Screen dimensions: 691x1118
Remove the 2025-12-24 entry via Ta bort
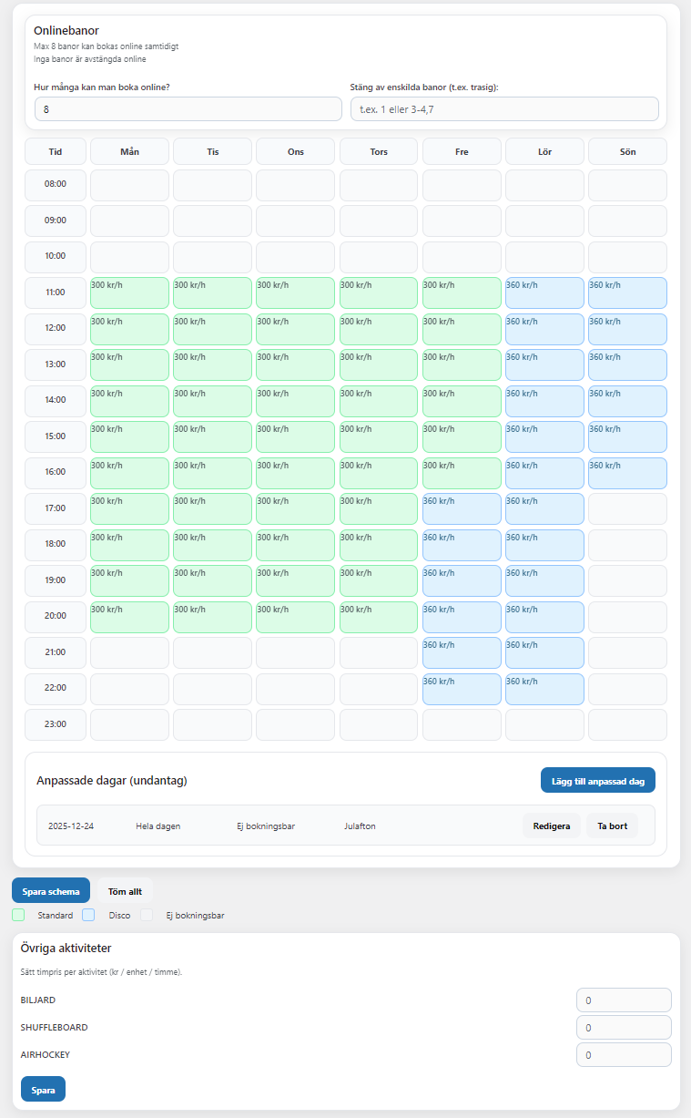(612, 826)
